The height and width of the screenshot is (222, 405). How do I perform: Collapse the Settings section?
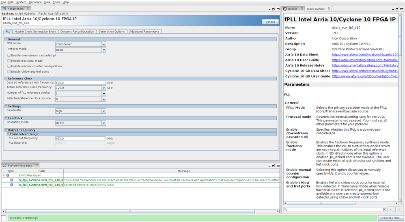(x=6, y=106)
